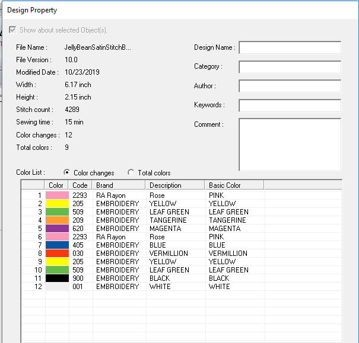This screenshot has width=359, height=343.
Task: Click the Design Name text field
Action: (x=290, y=48)
